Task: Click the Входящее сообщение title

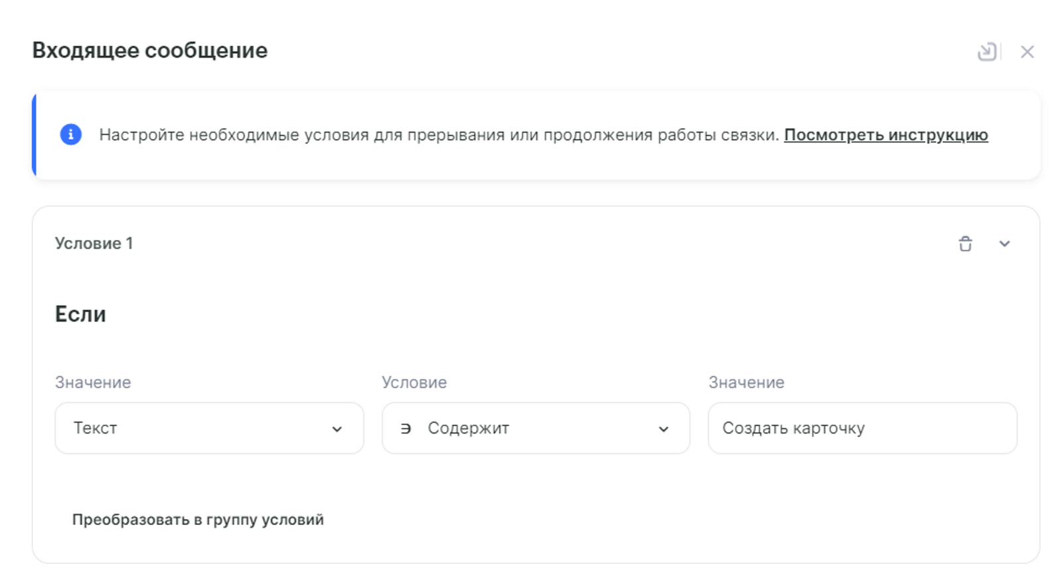Action: pyautogui.click(x=150, y=50)
